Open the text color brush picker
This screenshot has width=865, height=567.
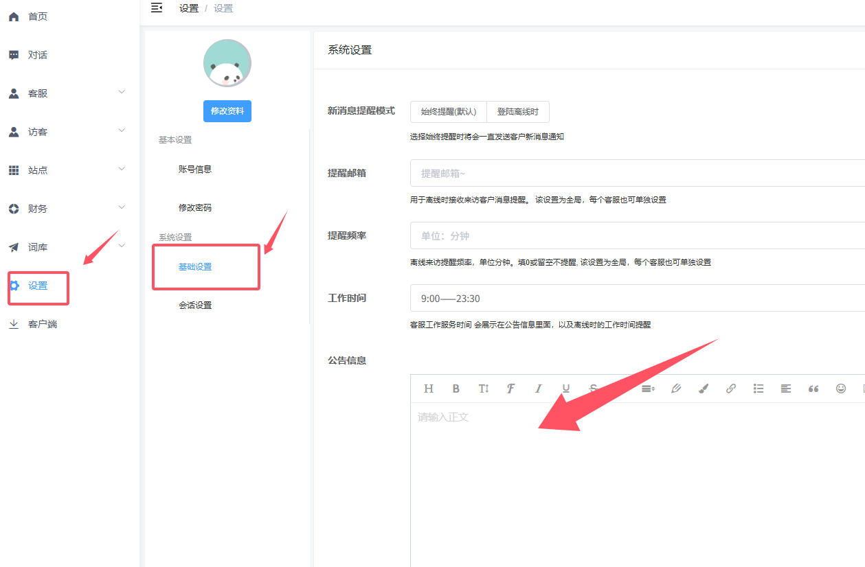click(x=703, y=388)
